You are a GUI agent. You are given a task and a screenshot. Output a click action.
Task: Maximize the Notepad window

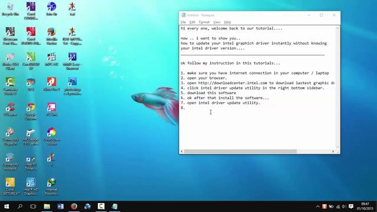click(322, 15)
